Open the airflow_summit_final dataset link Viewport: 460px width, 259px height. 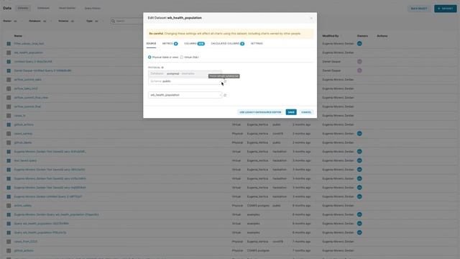point(27,106)
